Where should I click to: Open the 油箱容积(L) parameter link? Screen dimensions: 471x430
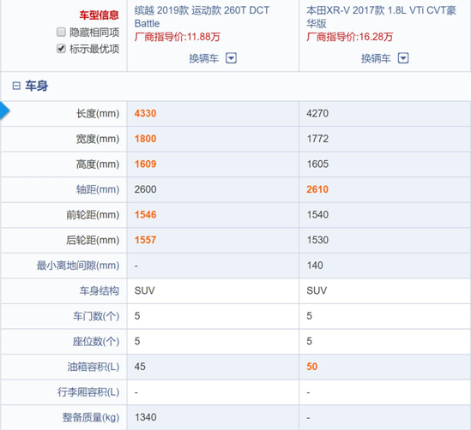point(94,367)
